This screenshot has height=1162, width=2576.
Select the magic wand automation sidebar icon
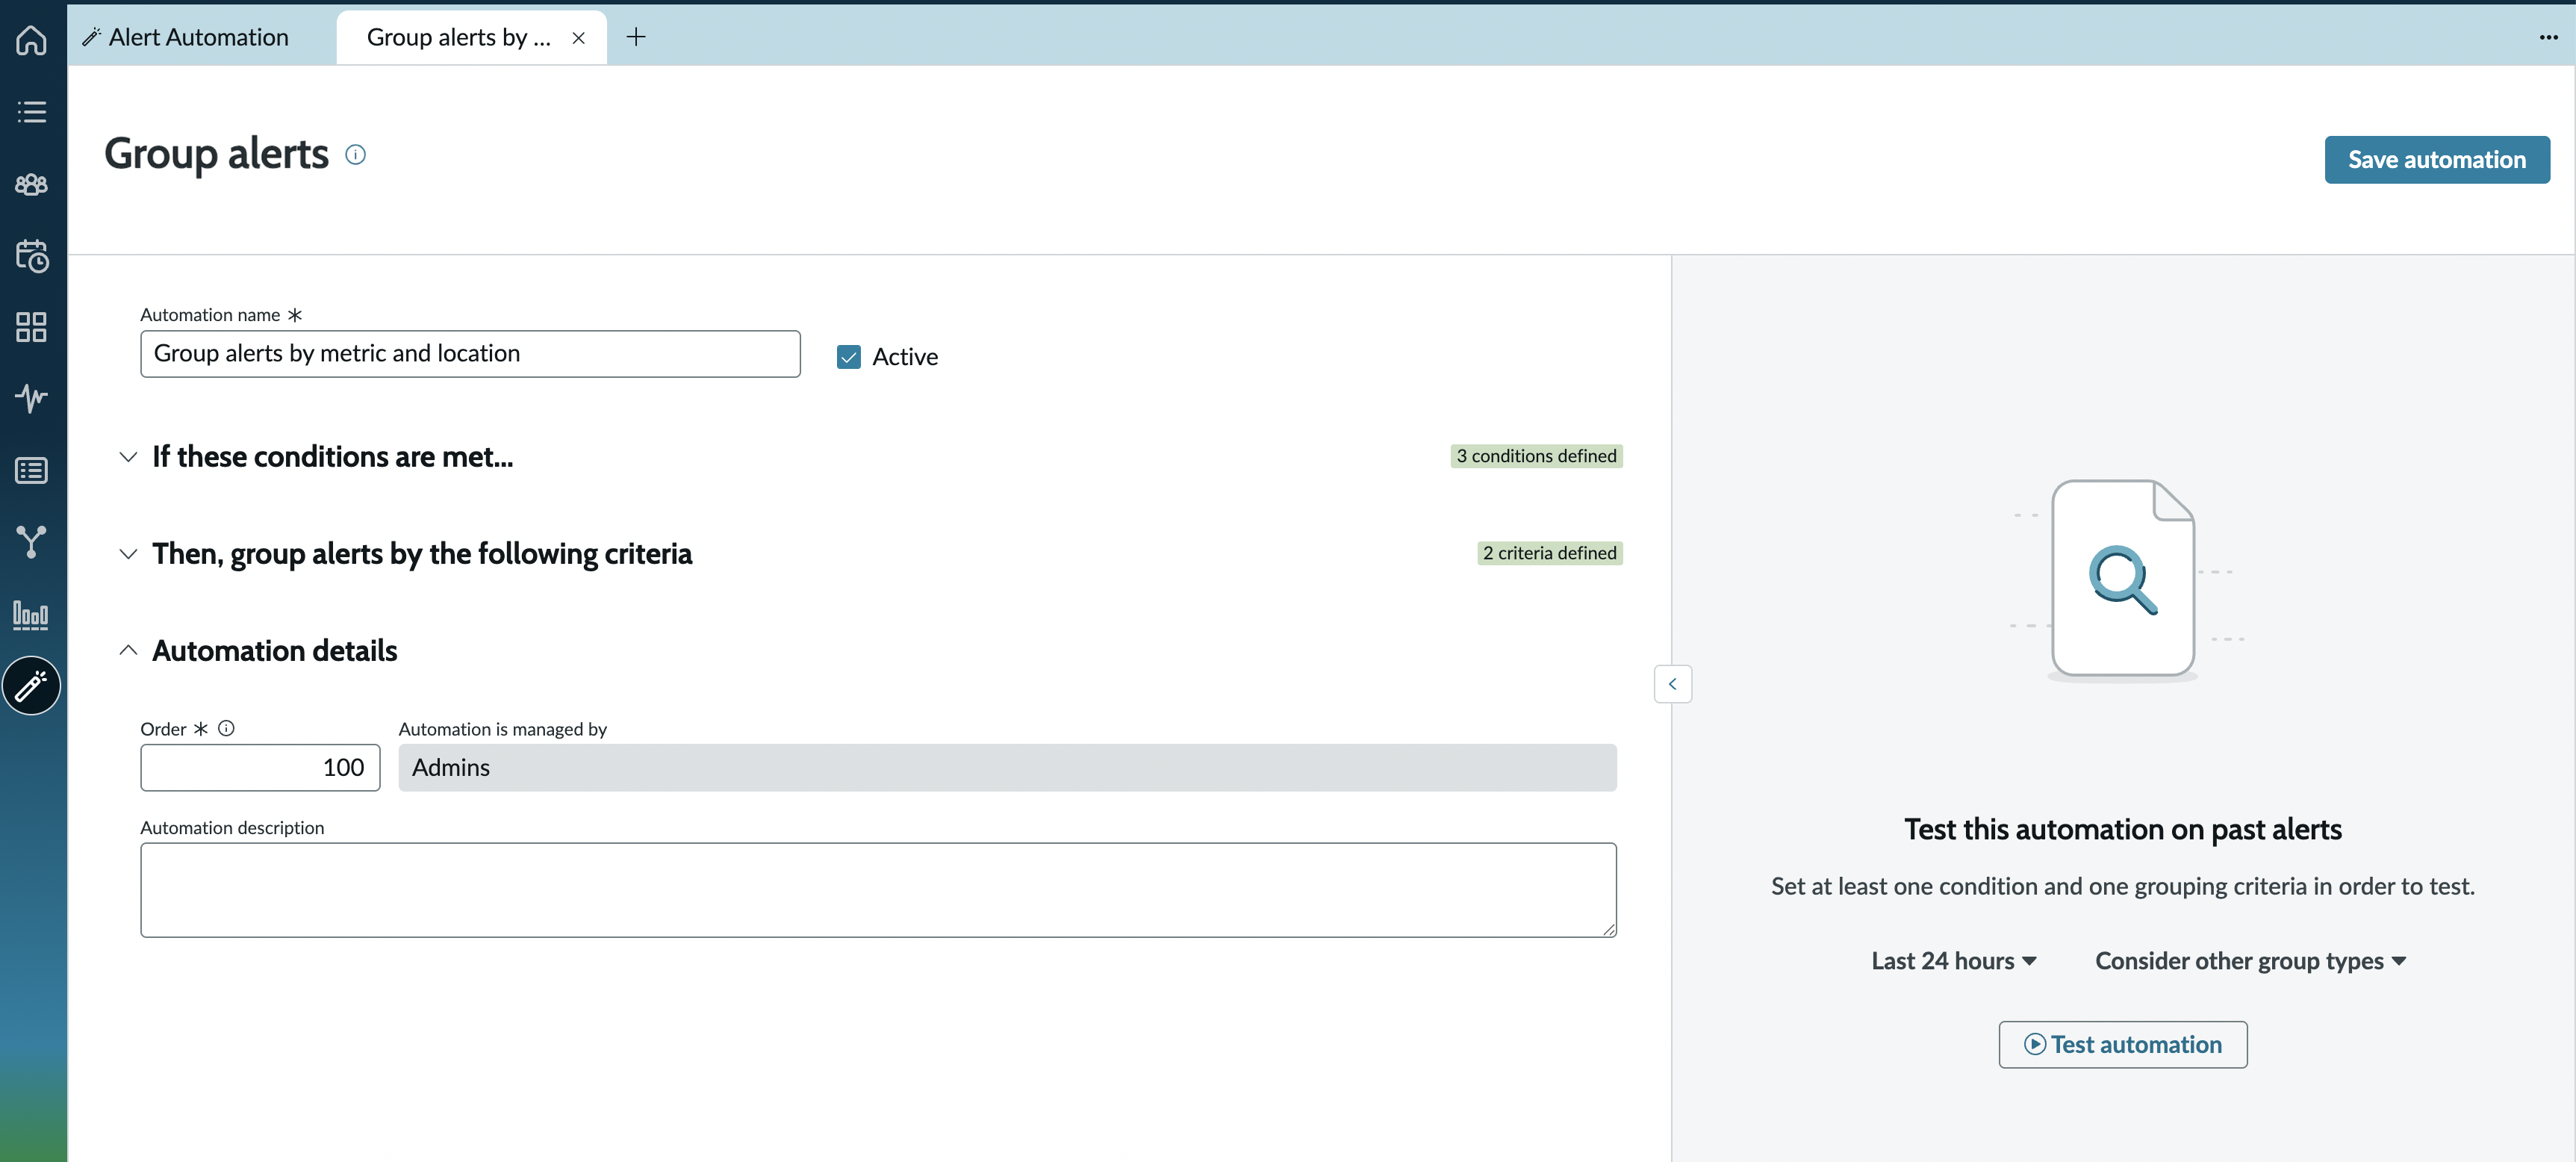point(32,686)
